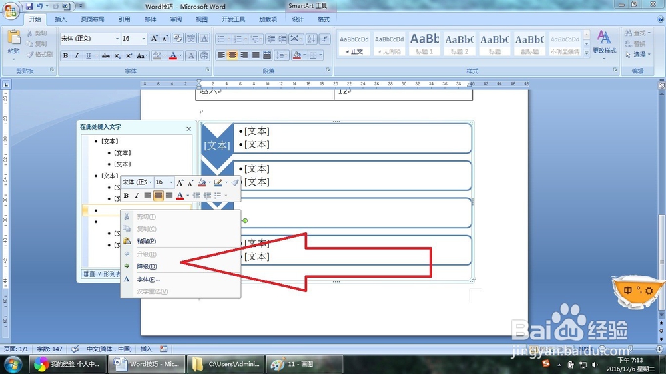Apply 标题 1 style
The height and width of the screenshot is (374, 666).
424,44
